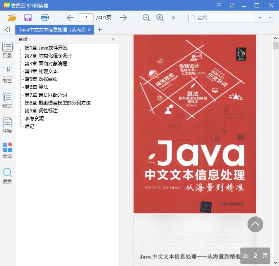Switch to the Java中文文本信息处理 document tab

coord(52,29)
